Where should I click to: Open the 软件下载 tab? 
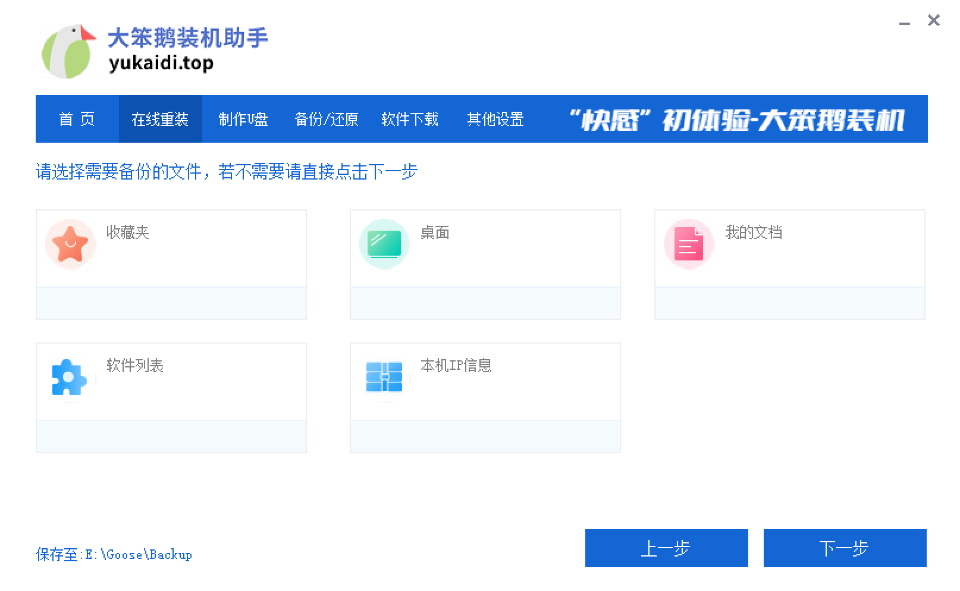410,119
